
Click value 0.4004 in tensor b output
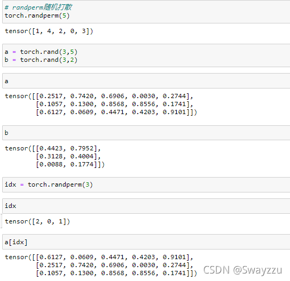pos(82,156)
